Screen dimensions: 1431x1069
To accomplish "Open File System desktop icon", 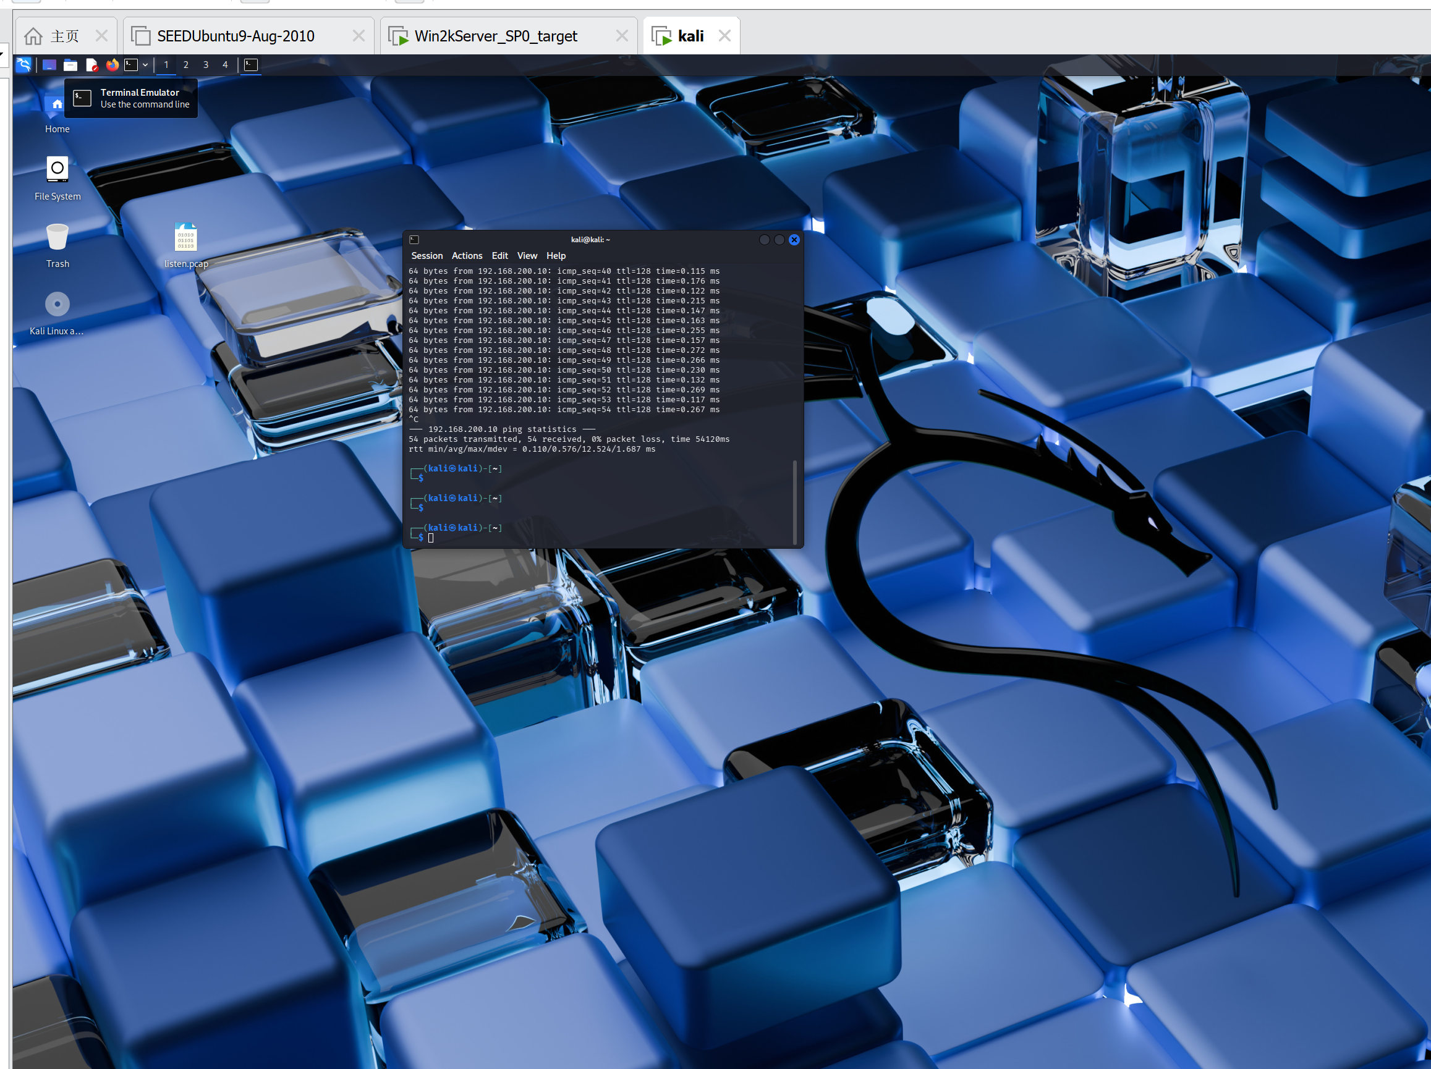I will [x=57, y=170].
